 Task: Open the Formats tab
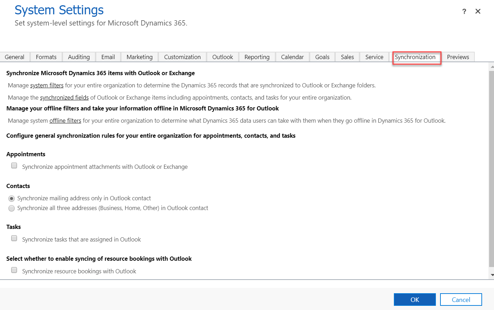tap(46, 57)
